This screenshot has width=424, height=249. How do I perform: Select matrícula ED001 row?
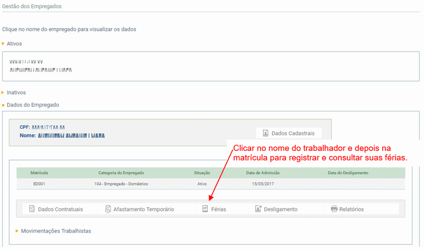point(211,183)
